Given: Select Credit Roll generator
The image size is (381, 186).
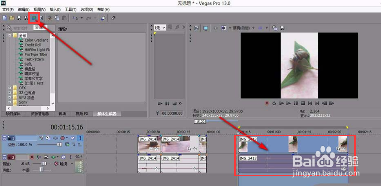Looking at the screenshot, I should [x=33, y=45].
